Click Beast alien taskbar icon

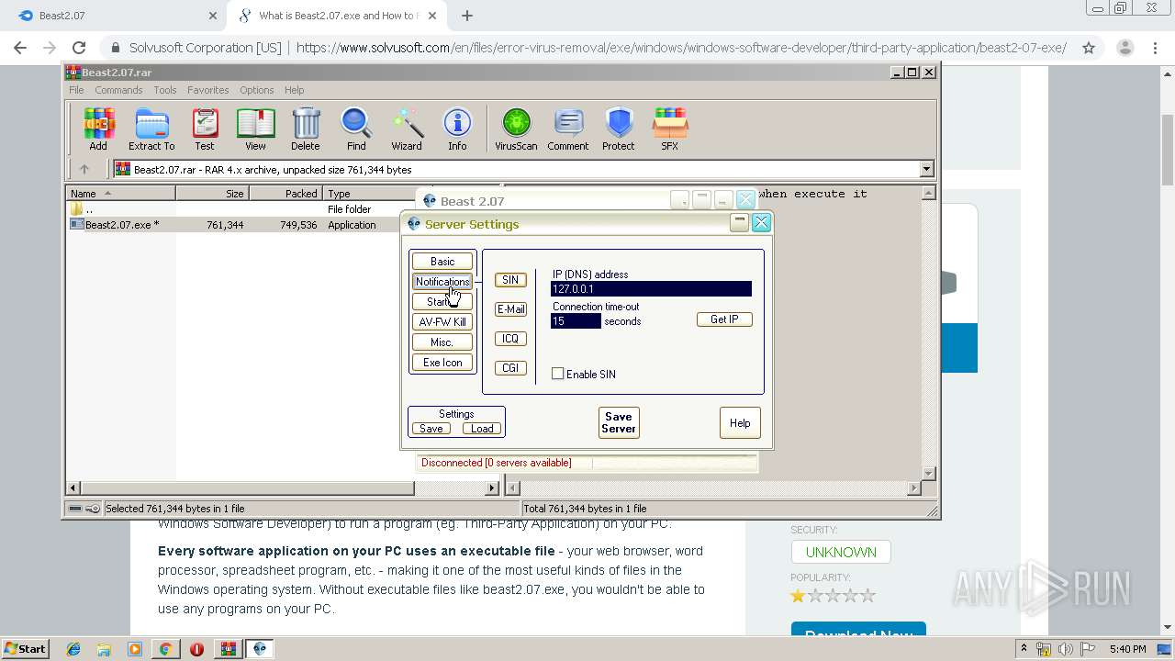[260, 649]
